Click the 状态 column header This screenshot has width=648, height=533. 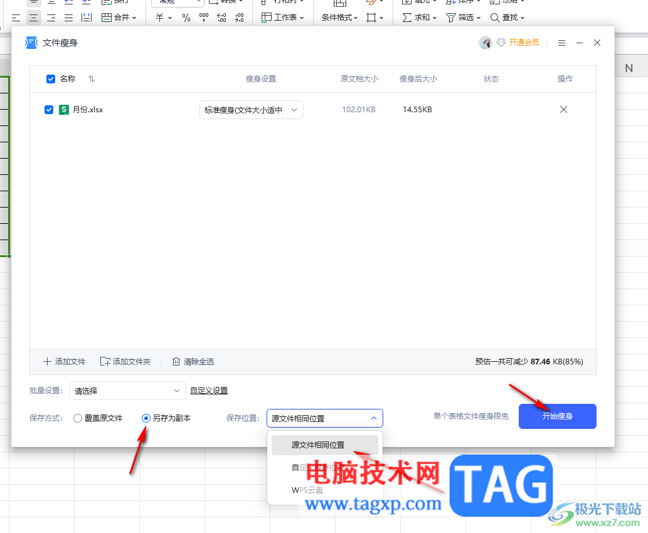[x=491, y=79]
